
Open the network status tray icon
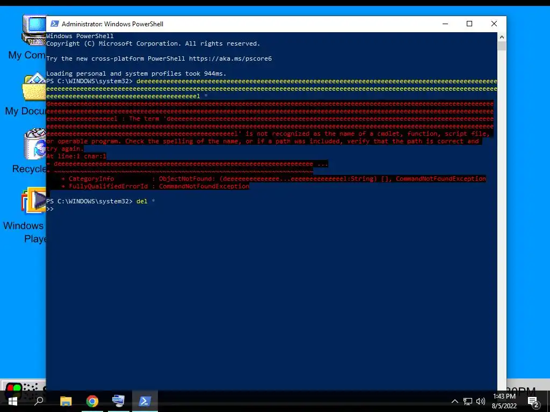pos(468,401)
